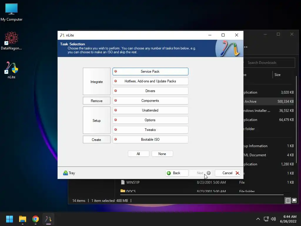The image size is (301, 226).
Task: Open the Explorer more options ellipsis
Action: point(246,47)
